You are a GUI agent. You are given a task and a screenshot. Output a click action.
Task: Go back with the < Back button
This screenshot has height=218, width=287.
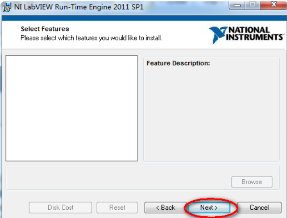click(166, 208)
